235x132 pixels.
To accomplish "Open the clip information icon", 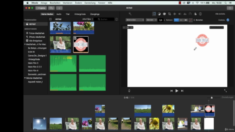I will (x=200, y=14).
